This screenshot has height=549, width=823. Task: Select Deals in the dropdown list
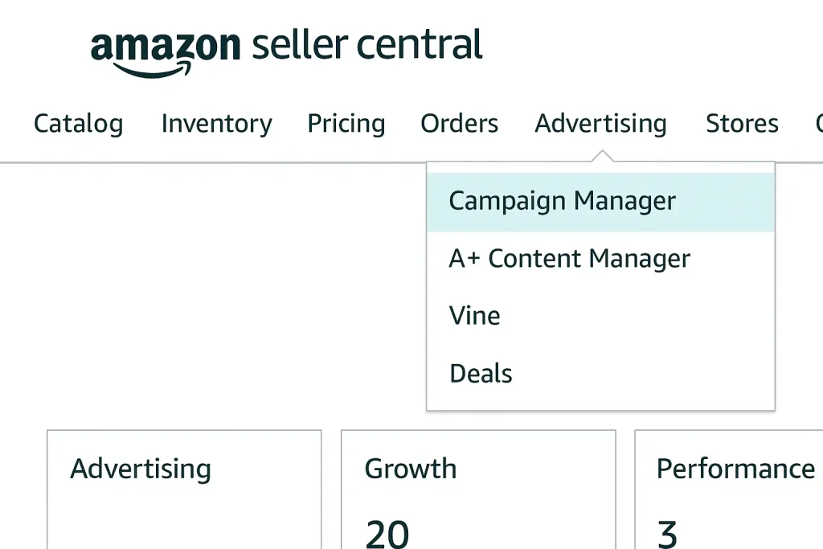[481, 374]
